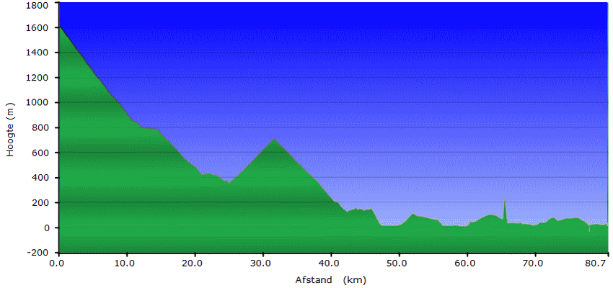613x288 pixels.
Task: Select the 800 m plateau near 13 km
Action: [148, 129]
